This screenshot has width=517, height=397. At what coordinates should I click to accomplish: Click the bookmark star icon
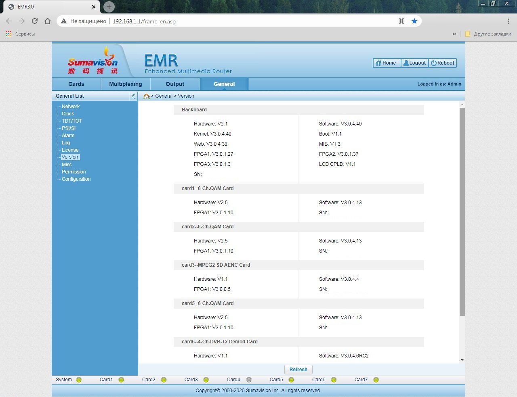coord(414,21)
